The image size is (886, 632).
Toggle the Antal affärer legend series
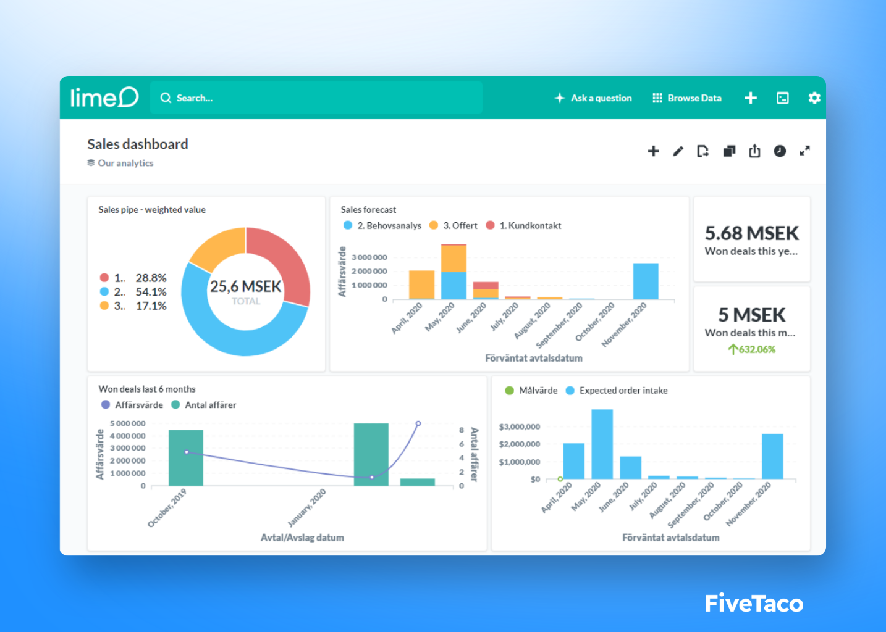click(x=204, y=405)
